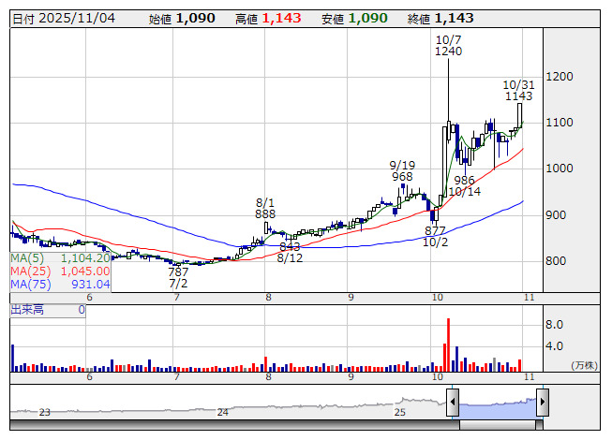This screenshot has height=440, width=612.
Task: Click the 10/31 price label 1143
Action: tap(518, 95)
